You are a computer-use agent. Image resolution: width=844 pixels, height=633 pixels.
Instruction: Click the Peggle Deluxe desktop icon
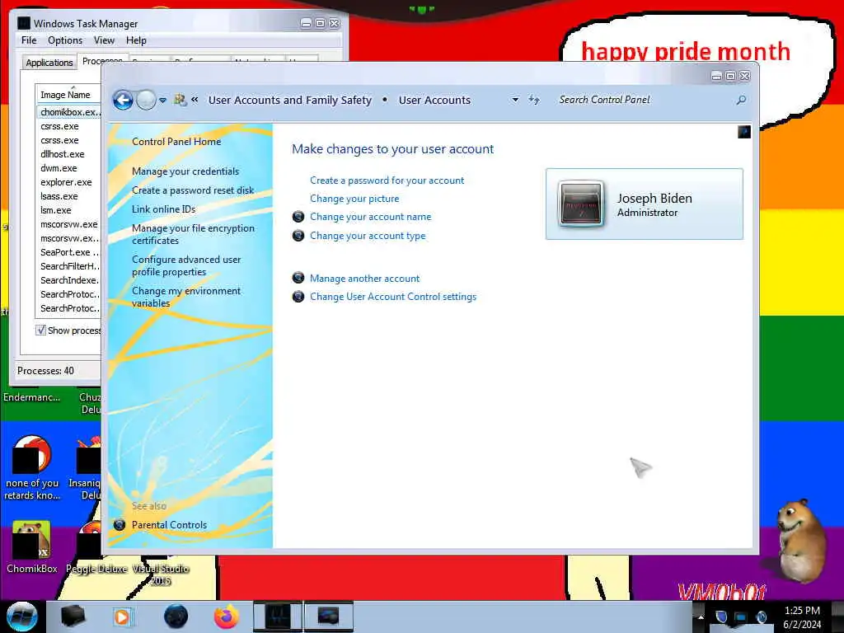click(x=89, y=540)
